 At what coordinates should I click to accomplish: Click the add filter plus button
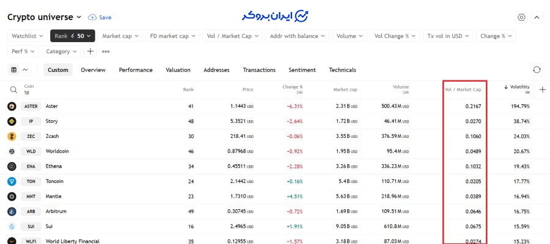[x=90, y=52]
